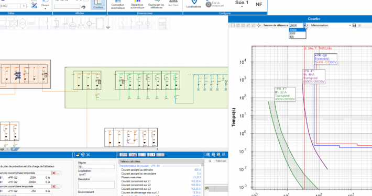Open the Sce.1 scenario selector
Image resolution: width=372 pixels, height=196 pixels.
coord(242,3)
